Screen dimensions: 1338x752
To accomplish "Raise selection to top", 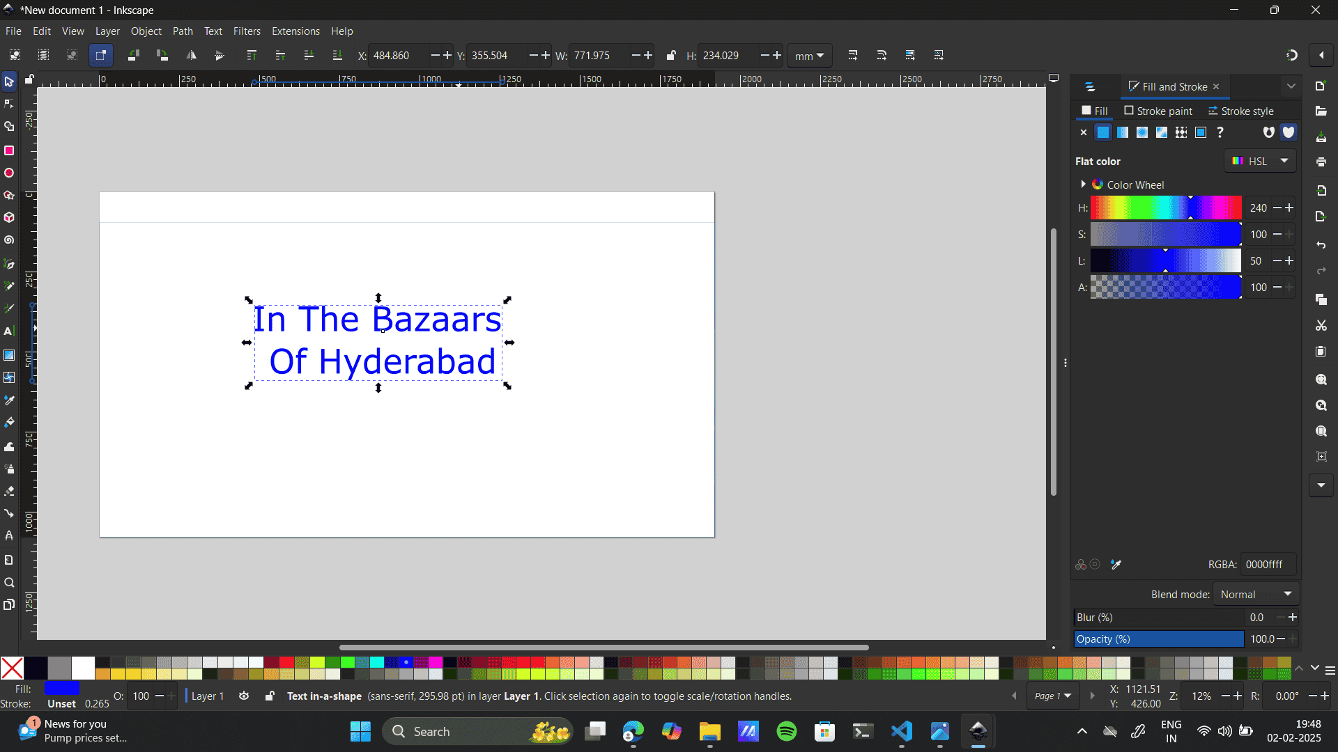I will pyautogui.click(x=252, y=55).
